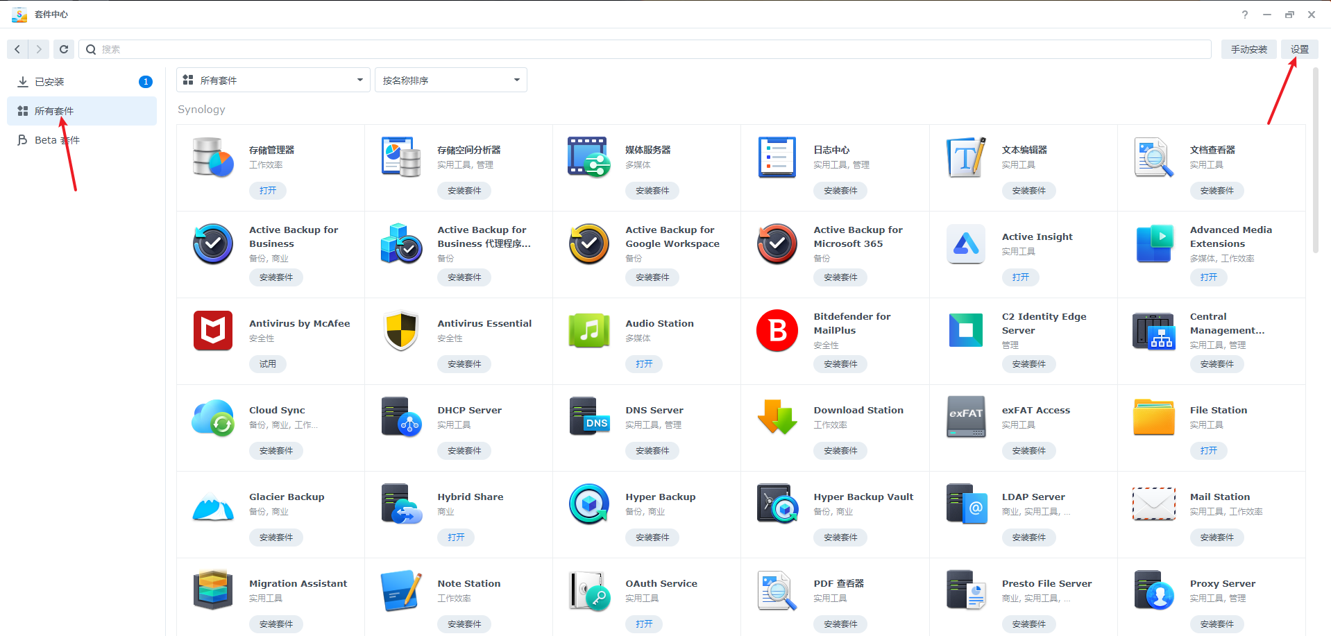Select the Bitdefender for MailPlus icon
This screenshot has height=636, width=1331.
(777, 330)
